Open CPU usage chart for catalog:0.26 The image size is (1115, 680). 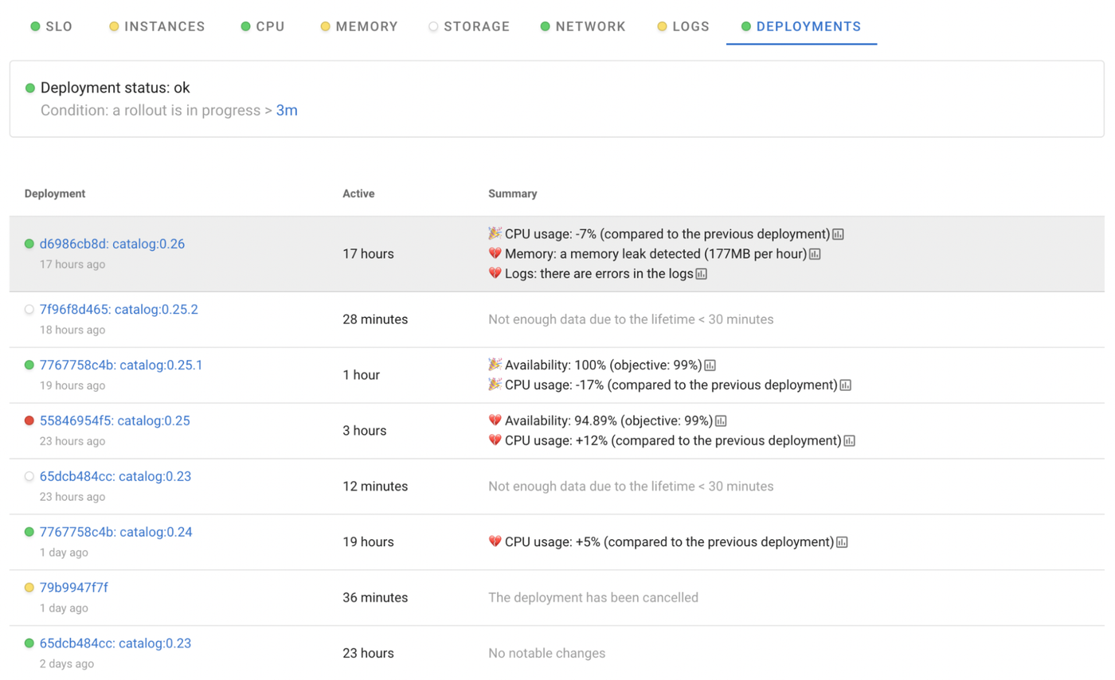click(x=837, y=234)
